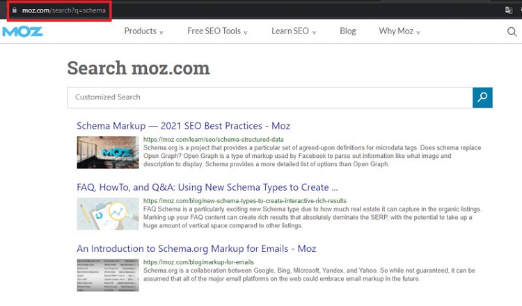Click the Moz office thumbnail image
Screen dimensions: 522x306
(x=107, y=152)
